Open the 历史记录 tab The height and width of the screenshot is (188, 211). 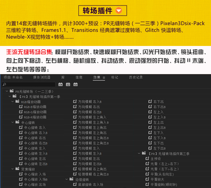coord(136,77)
